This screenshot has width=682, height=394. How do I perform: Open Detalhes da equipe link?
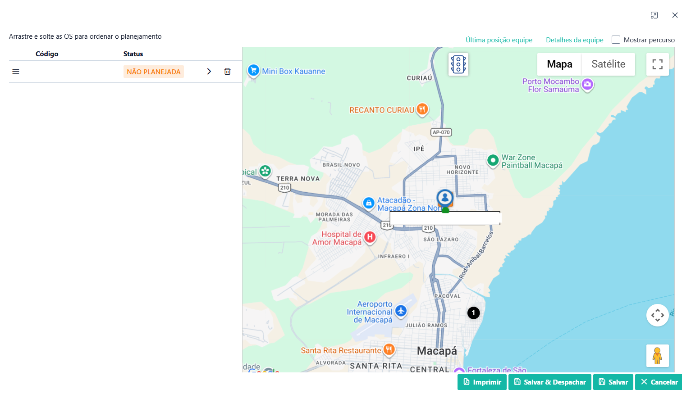574,40
